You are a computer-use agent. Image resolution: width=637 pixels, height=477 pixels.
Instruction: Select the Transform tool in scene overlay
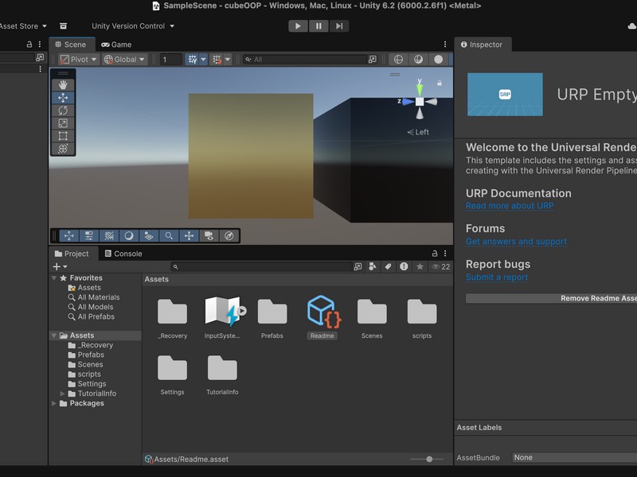pos(63,149)
